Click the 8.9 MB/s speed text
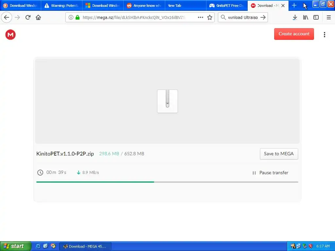 click(x=91, y=173)
